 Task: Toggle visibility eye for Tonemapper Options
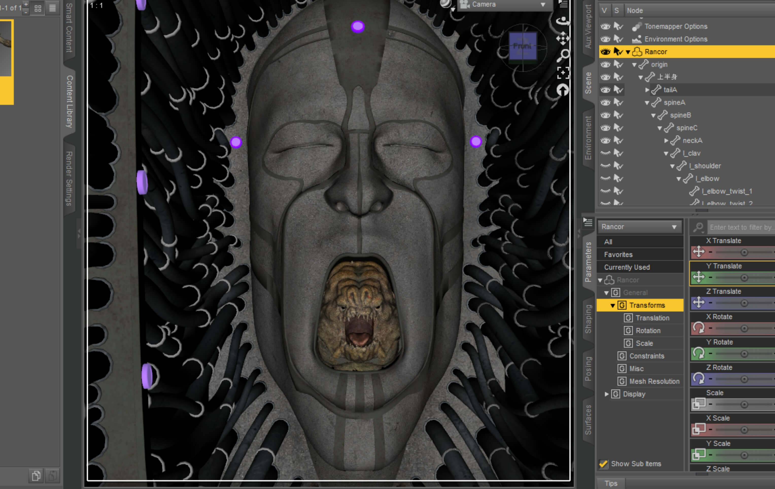[x=605, y=26]
